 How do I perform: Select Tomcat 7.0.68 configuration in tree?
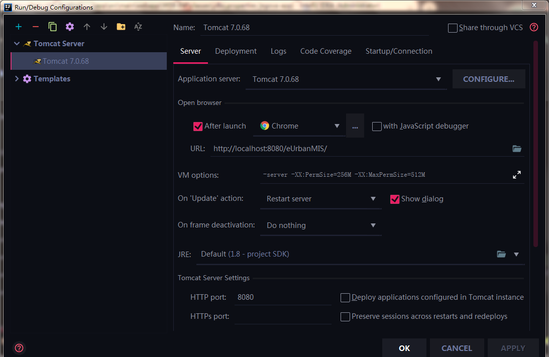[x=89, y=61]
